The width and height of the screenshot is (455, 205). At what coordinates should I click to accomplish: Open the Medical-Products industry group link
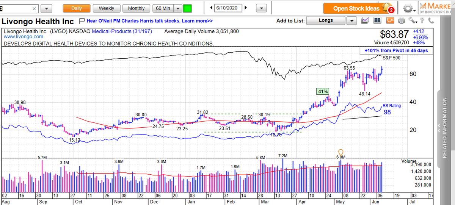pos(121,31)
